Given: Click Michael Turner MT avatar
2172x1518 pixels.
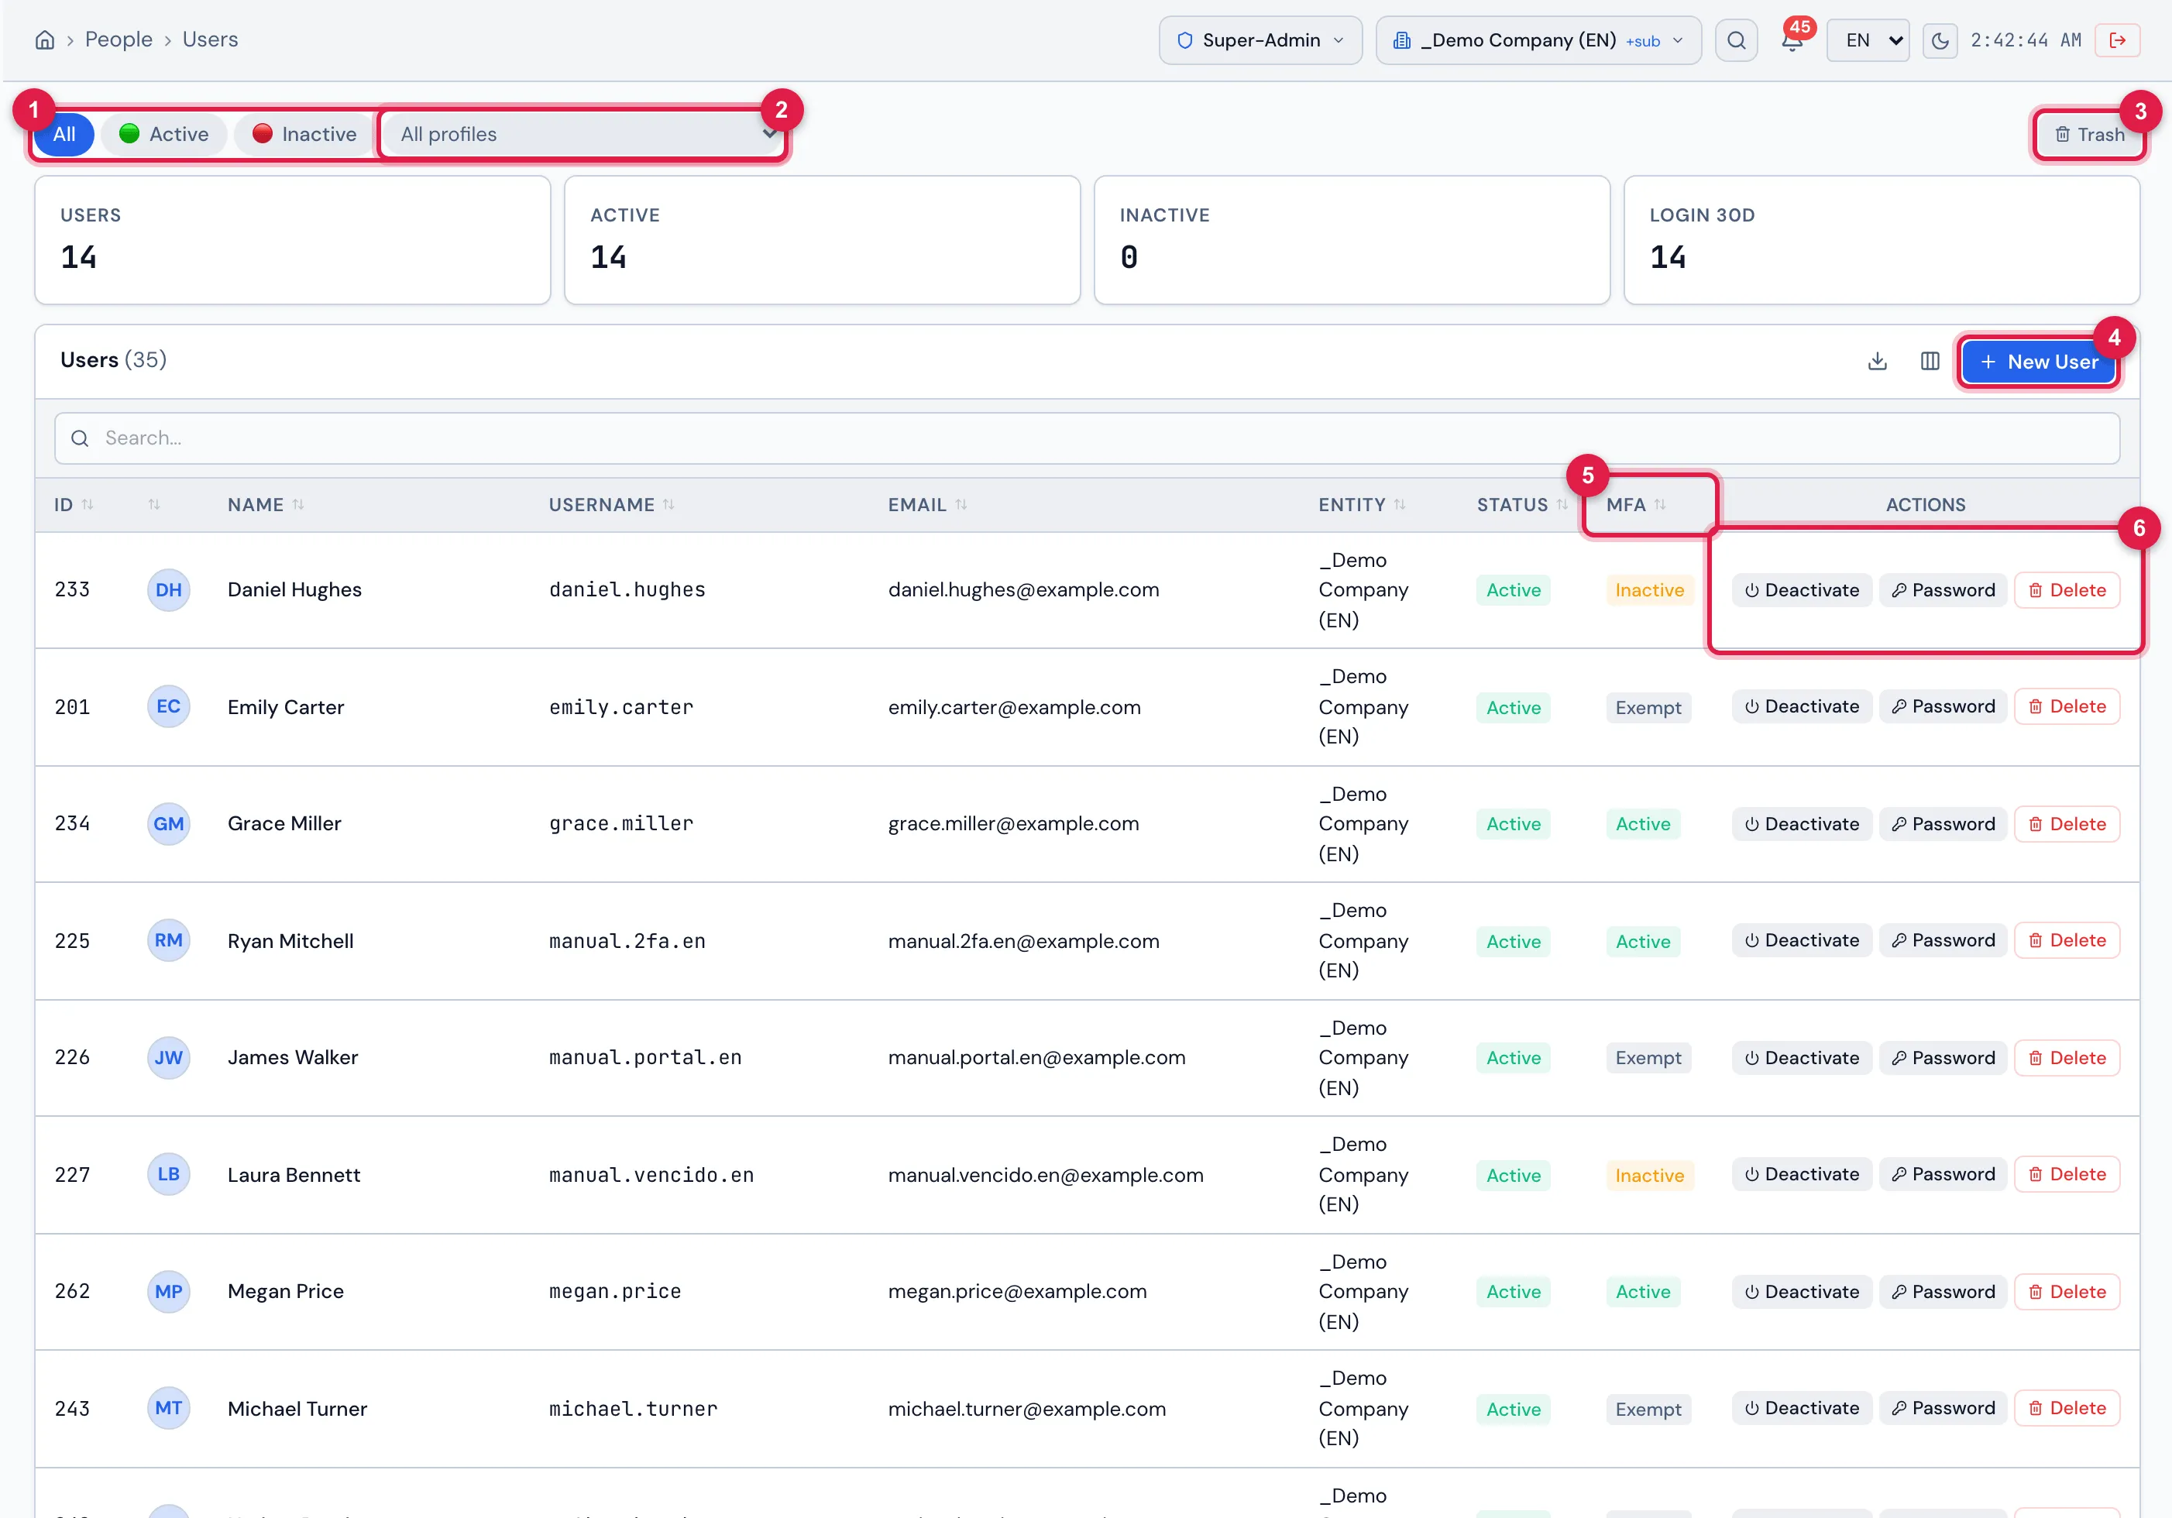Looking at the screenshot, I should point(168,1408).
